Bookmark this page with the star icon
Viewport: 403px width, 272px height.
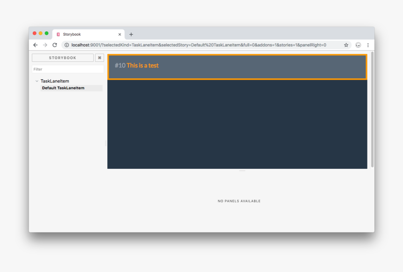[x=346, y=45]
